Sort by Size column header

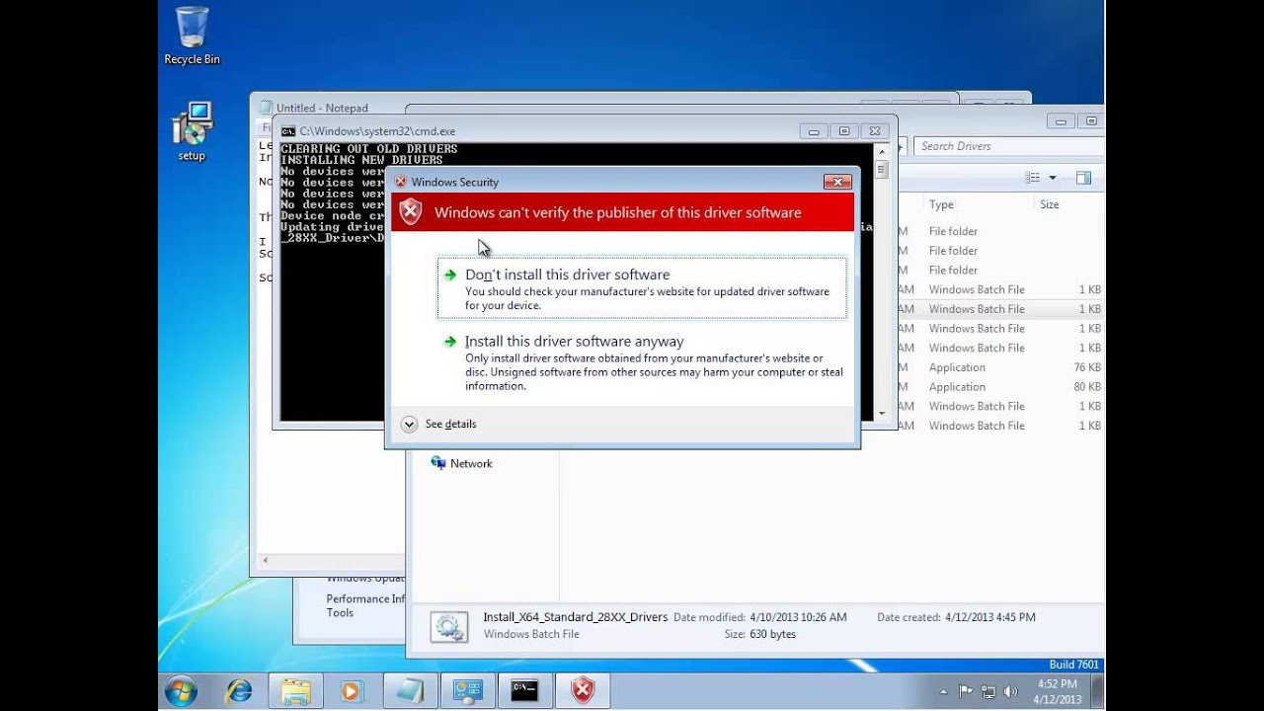coord(1049,204)
